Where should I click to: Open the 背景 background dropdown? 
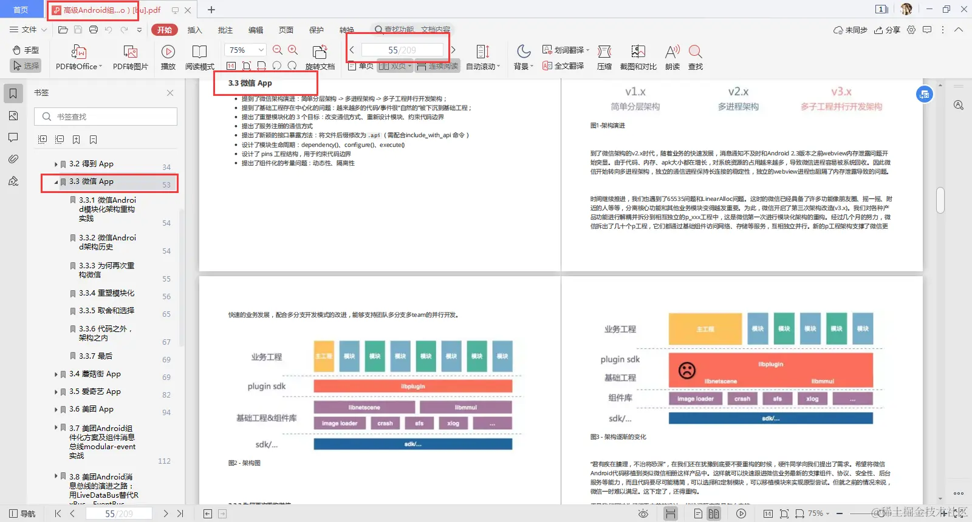[x=524, y=58]
